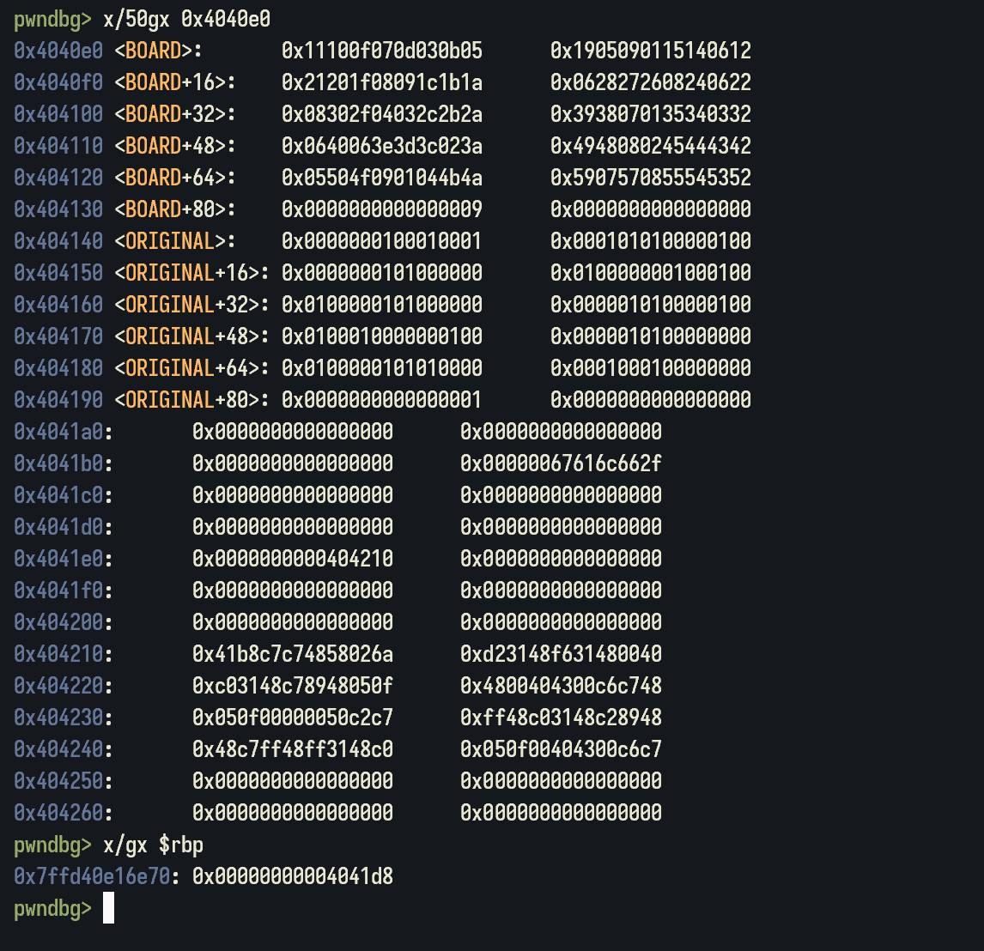
Task: Click the address 0x4041b0 at line start
Action: [58, 463]
